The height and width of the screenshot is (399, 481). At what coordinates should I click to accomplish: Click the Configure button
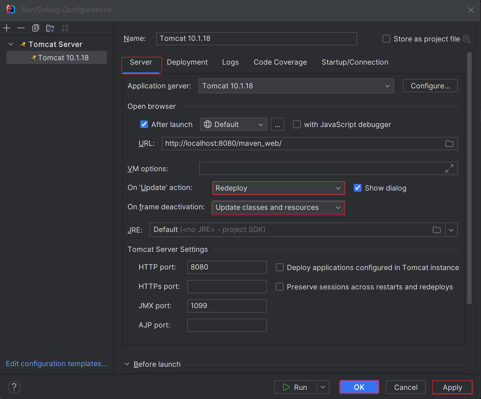pyautogui.click(x=430, y=86)
